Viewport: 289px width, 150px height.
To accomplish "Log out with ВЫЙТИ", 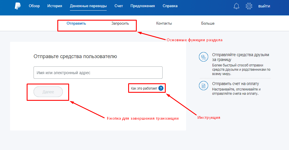I will point(264,6).
